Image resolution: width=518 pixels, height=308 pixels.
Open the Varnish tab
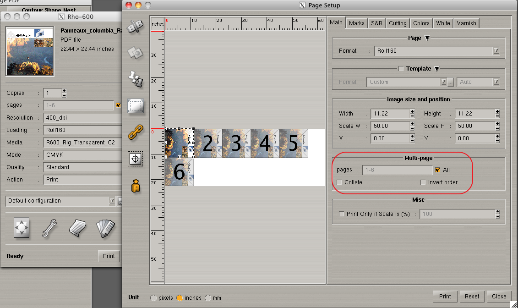tap(466, 23)
